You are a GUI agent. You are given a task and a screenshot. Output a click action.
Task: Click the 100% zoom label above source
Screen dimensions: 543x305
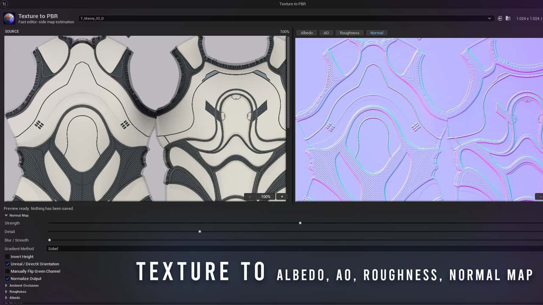coord(284,32)
